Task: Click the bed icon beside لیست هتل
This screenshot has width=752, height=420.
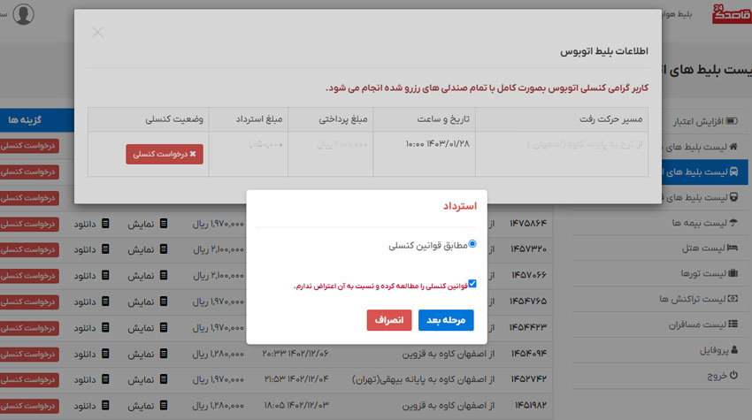Action: 733,248
